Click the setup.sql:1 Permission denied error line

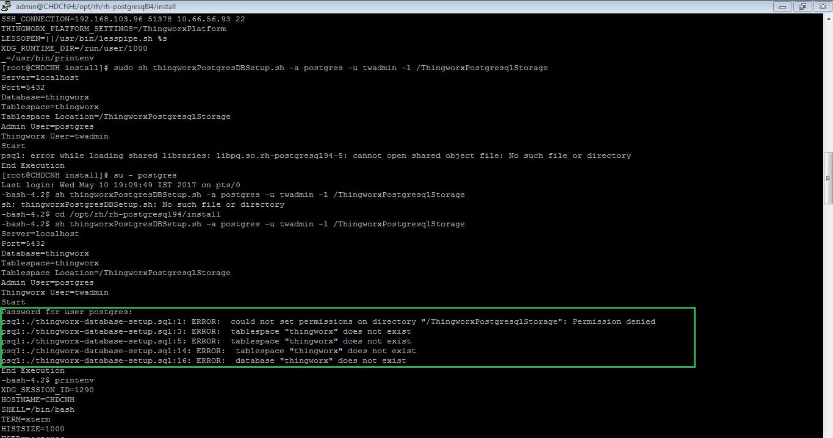tap(328, 321)
